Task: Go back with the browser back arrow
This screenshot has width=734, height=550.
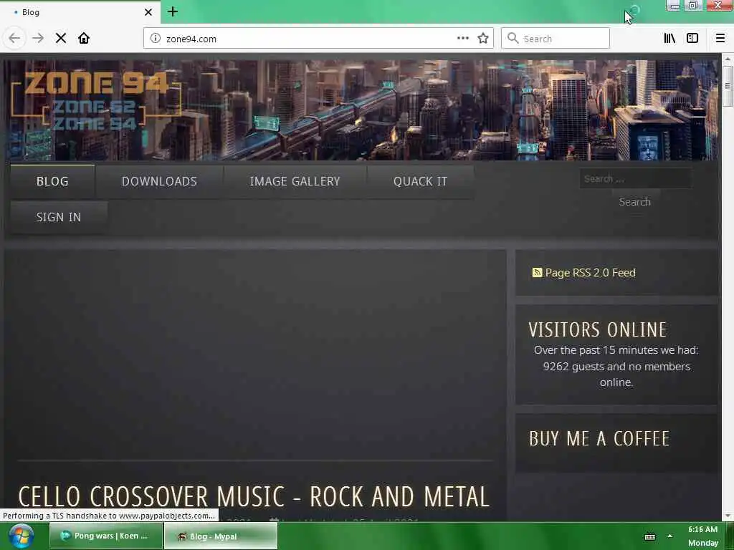Action: tap(14, 39)
